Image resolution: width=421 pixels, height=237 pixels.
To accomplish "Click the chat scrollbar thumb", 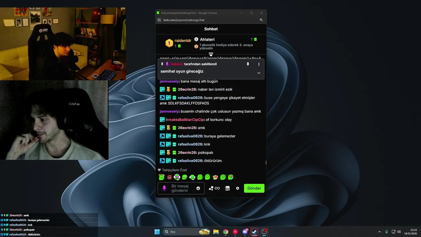I will [266, 162].
